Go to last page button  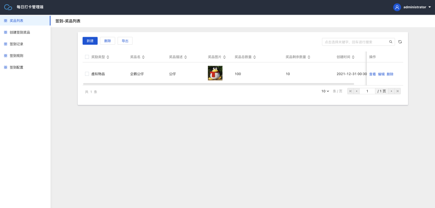click(398, 91)
